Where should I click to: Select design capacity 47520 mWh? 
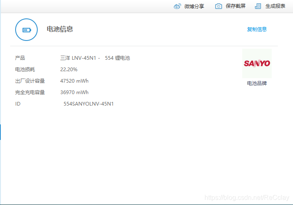74,81
